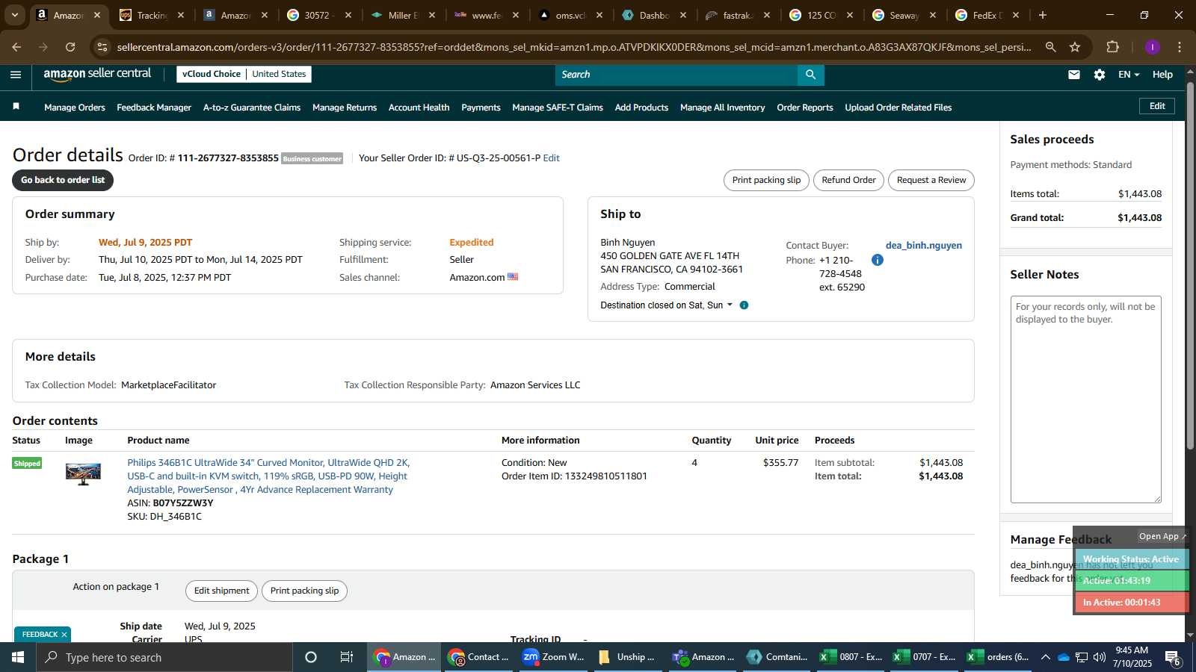Viewport: 1196px width, 672px height.
Task: Show hidden system tray icons
Action: 1046,657
